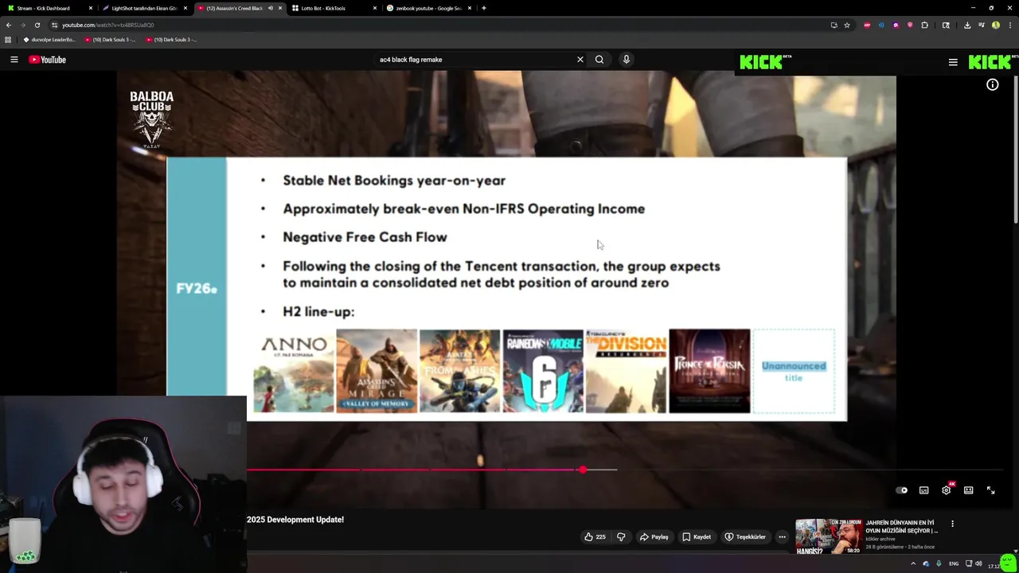This screenshot has height=573, width=1019.
Task: Open Chrome profile avatar
Action: [x=996, y=25]
